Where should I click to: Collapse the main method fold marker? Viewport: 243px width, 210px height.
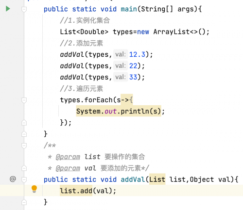pos(24,9)
